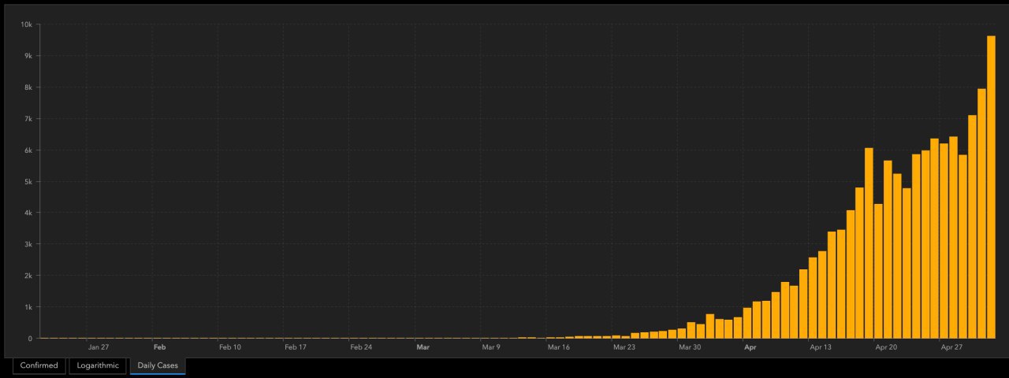Click the Jan 27 date label
Image resolution: width=1009 pixels, height=378 pixels.
click(99, 346)
